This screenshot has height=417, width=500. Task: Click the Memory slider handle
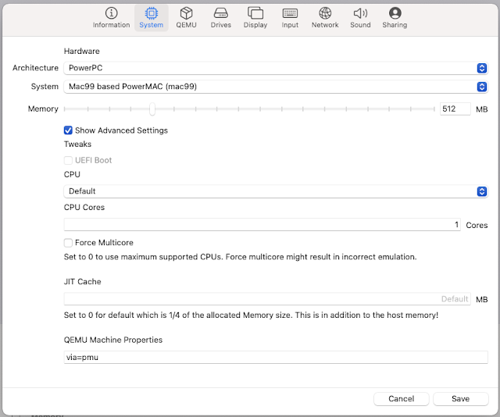(152, 109)
